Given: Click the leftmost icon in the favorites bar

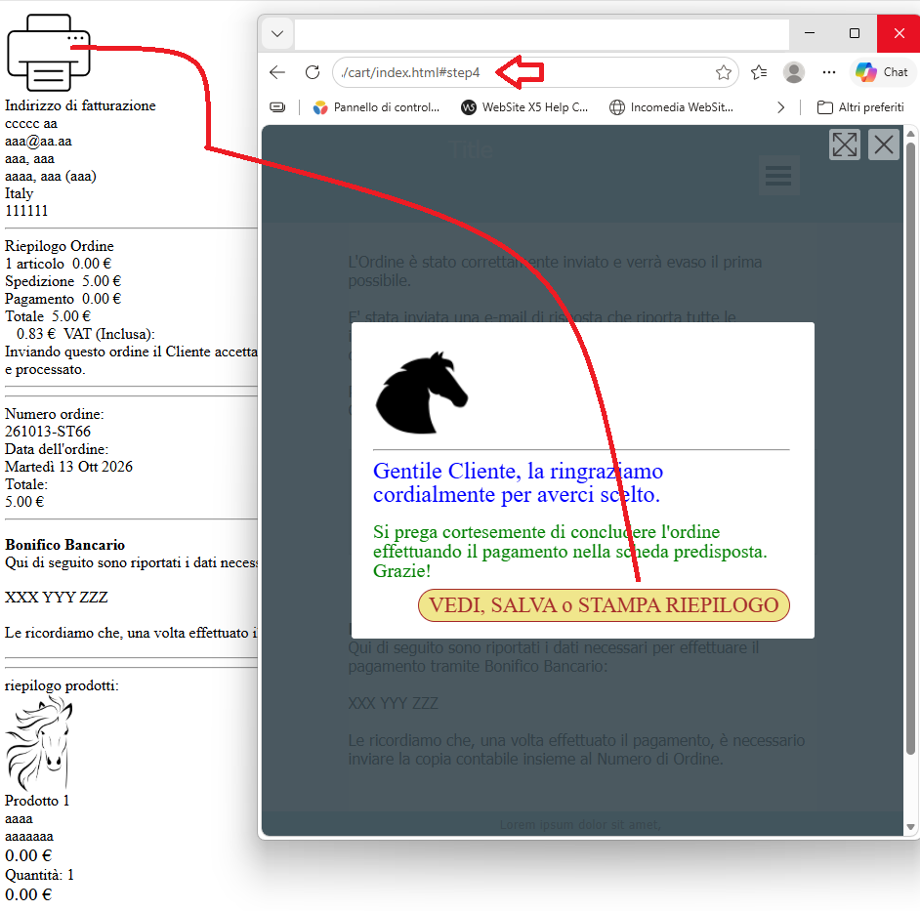Looking at the screenshot, I should click(x=277, y=107).
